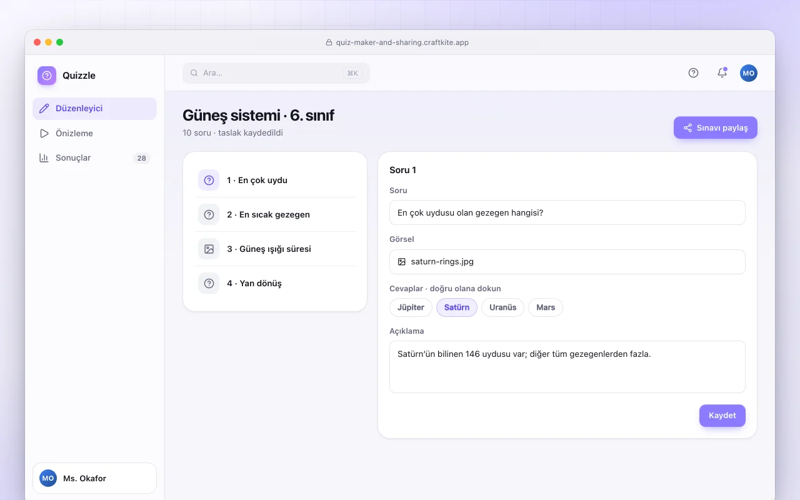The height and width of the screenshot is (500, 800).
Task: Click the Güneş sistemi · 6. sınıf title
Action: click(258, 116)
